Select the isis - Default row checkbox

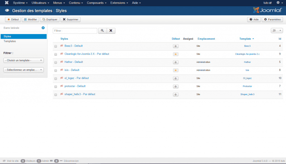[56, 70]
